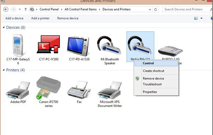Navigate to All Control Panel Items breadcrumb

tap(81, 9)
